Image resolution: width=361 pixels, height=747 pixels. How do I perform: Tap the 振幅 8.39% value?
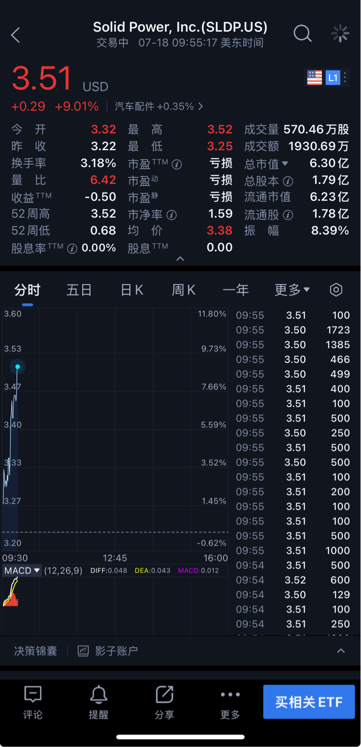point(330,230)
